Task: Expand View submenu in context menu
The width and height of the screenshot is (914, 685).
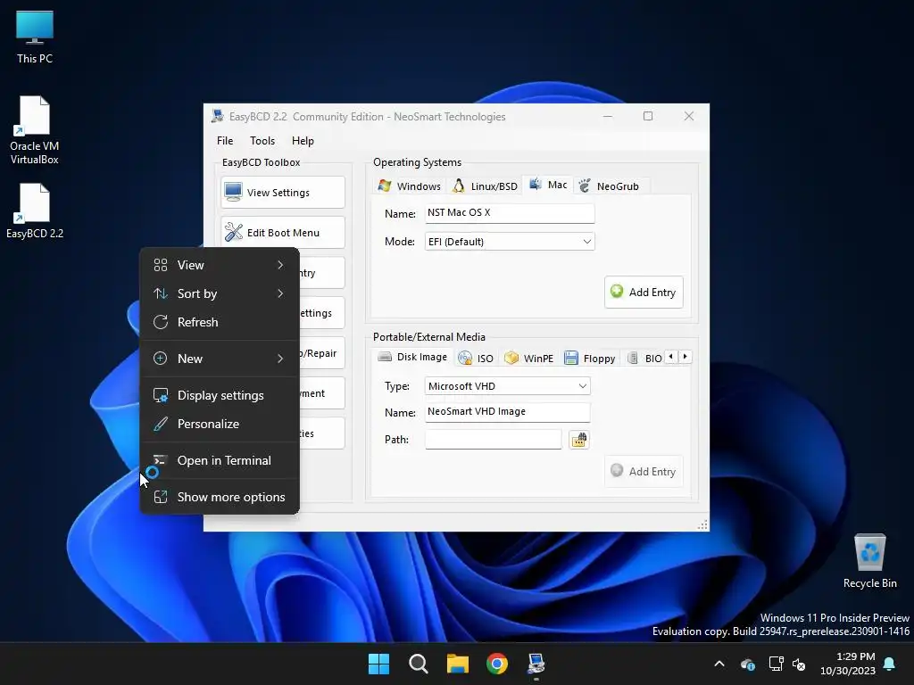Action: click(x=220, y=265)
